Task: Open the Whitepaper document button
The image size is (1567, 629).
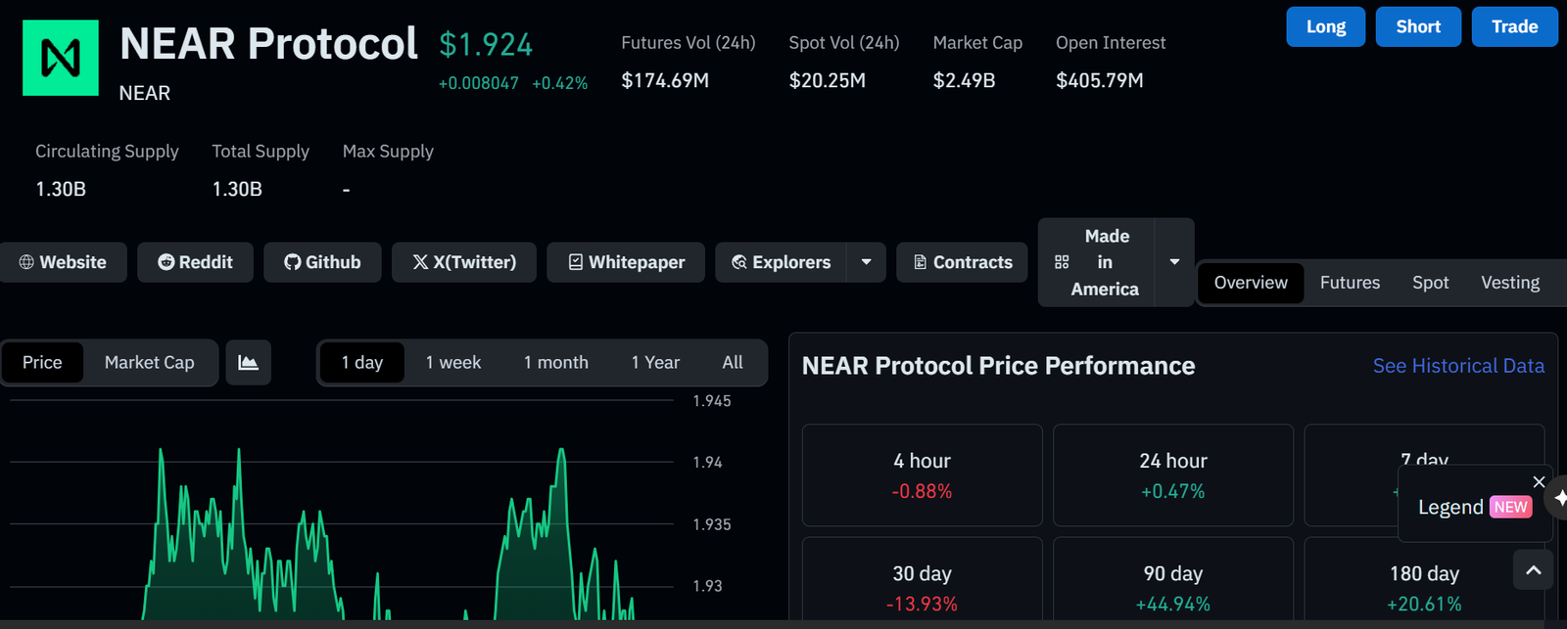Action: pyautogui.click(x=626, y=262)
